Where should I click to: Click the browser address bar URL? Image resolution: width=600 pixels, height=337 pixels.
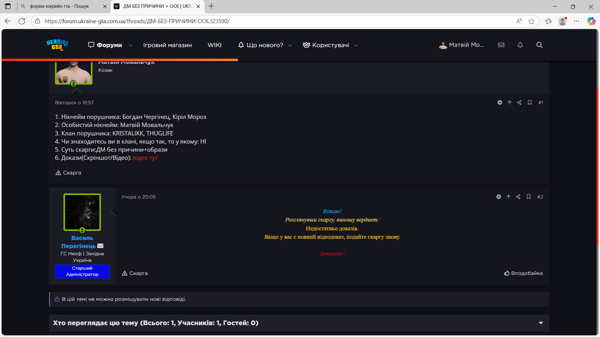[137, 21]
